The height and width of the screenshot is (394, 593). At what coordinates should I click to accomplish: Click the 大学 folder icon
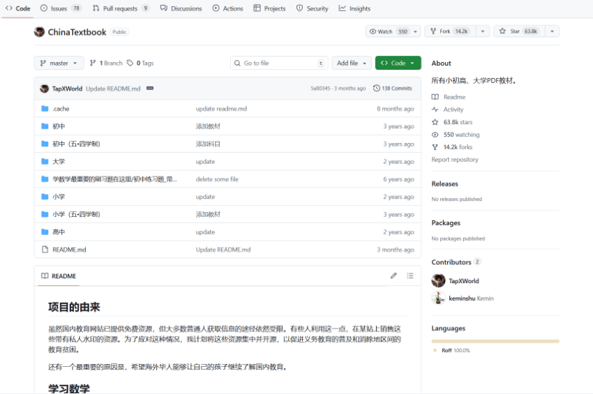[45, 162]
